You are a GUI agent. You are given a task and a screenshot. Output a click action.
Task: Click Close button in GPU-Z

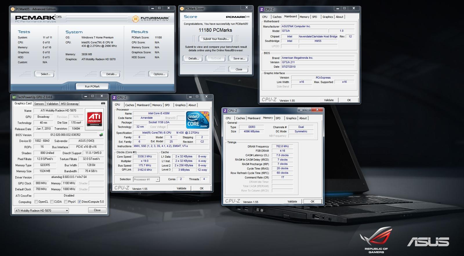[x=97, y=210]
